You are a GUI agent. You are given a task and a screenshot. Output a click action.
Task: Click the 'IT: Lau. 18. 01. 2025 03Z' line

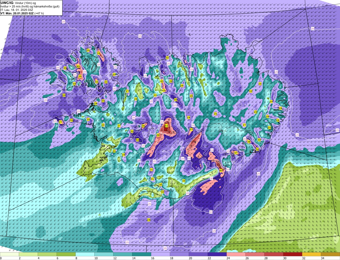[x=17, y=10]
